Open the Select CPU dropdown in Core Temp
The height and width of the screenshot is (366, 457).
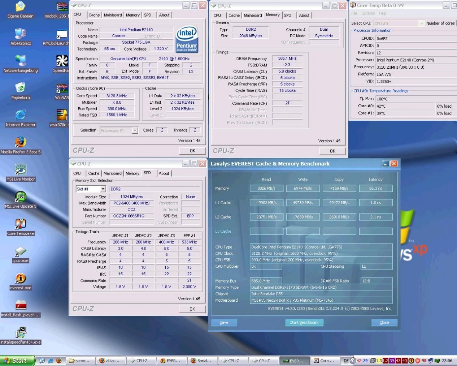421,23
